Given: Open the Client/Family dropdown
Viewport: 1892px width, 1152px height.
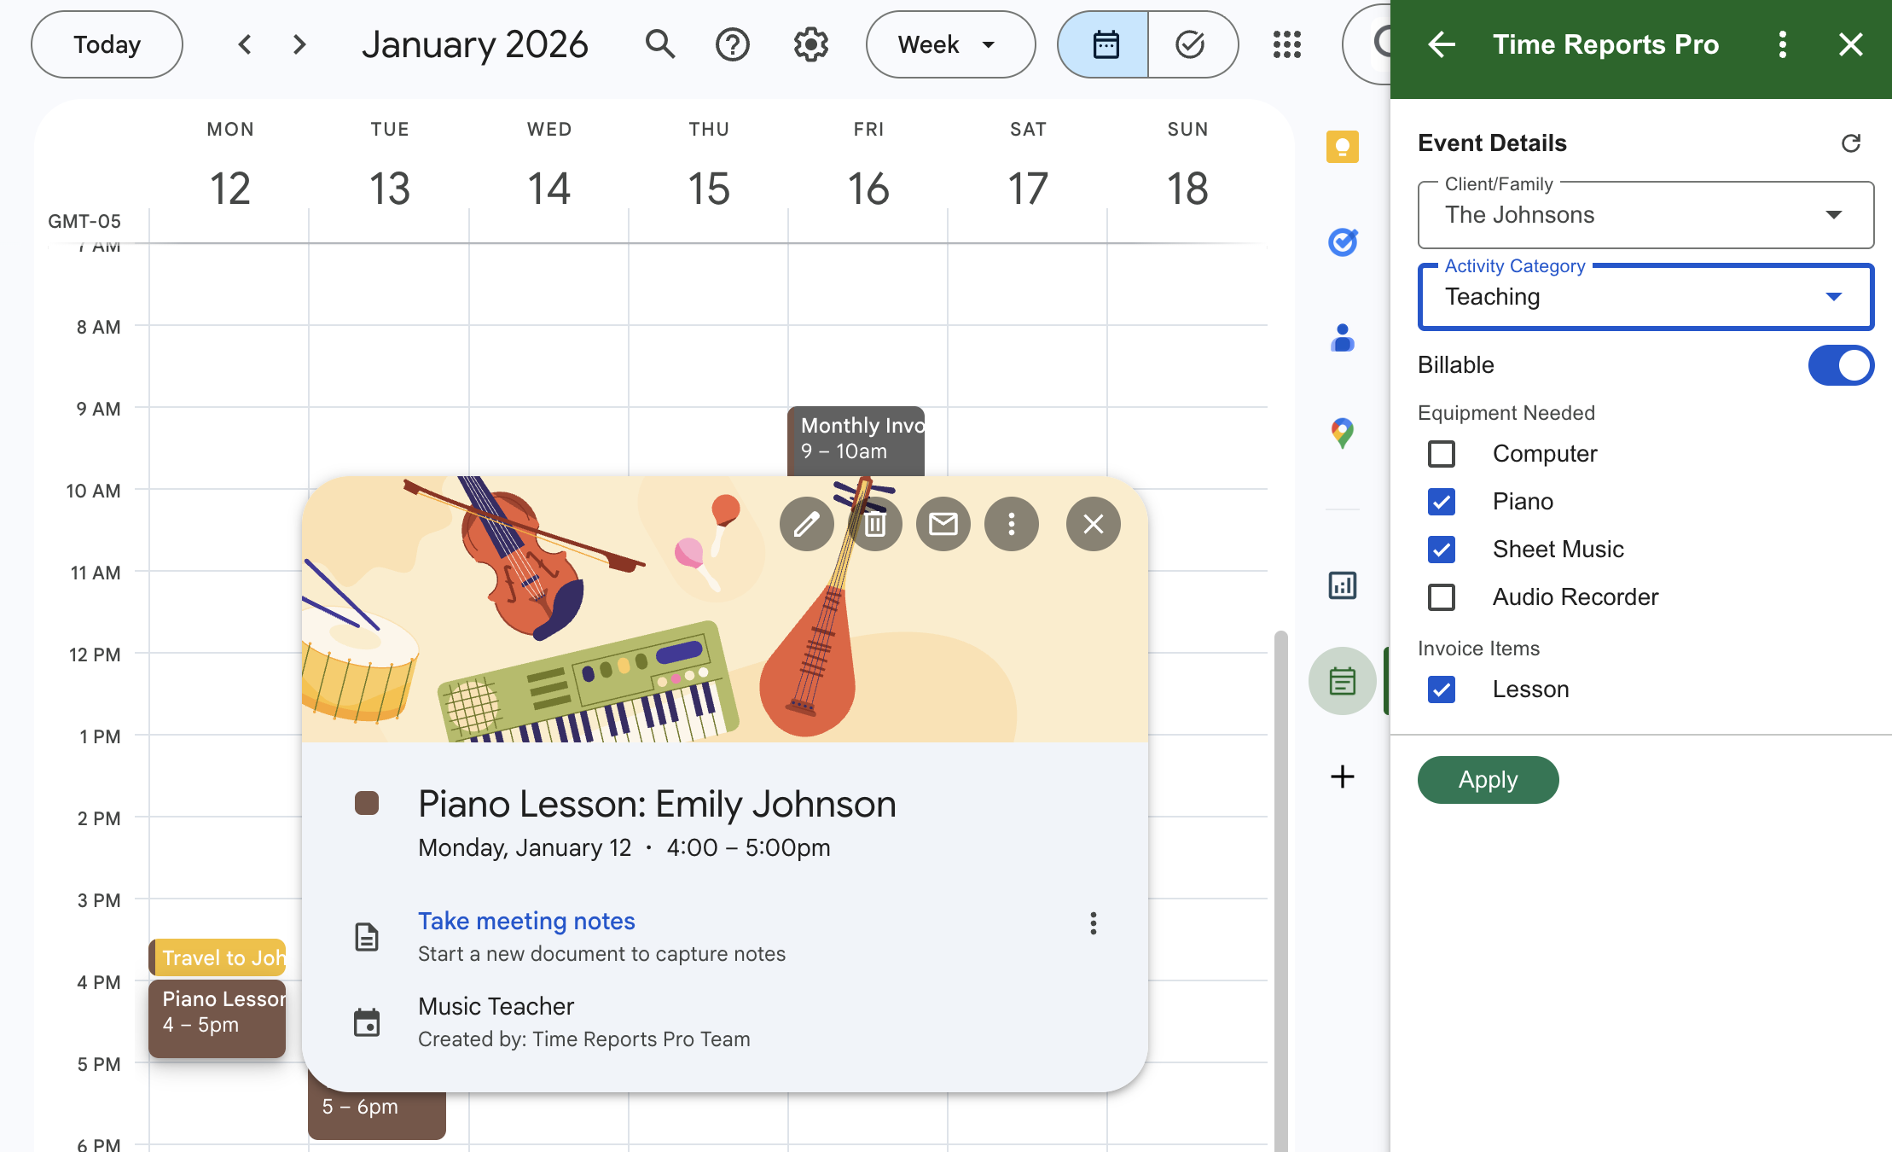Looking at the screenshot, I should [x=1645, y=215].
